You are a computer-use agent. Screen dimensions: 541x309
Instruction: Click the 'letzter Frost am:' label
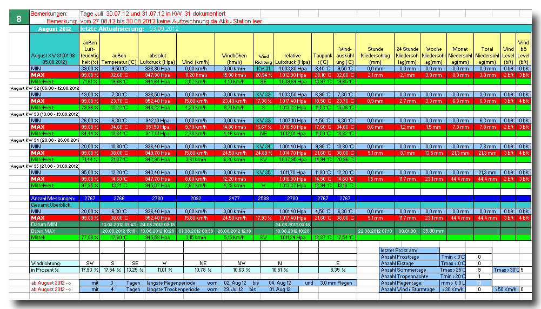410,250
